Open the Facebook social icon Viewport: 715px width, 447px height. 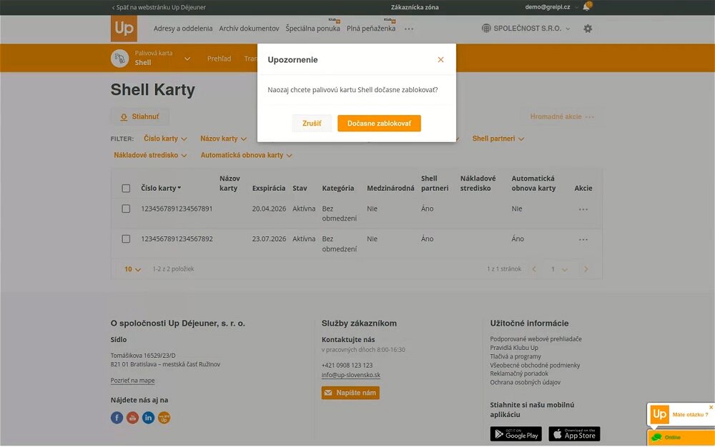tap(117, 418)
